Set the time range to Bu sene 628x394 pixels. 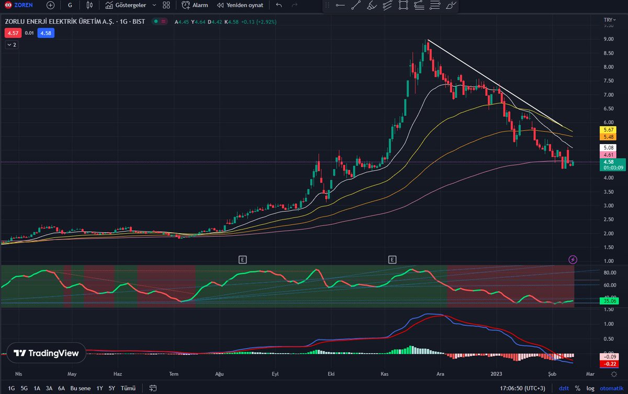click(81, 388)
